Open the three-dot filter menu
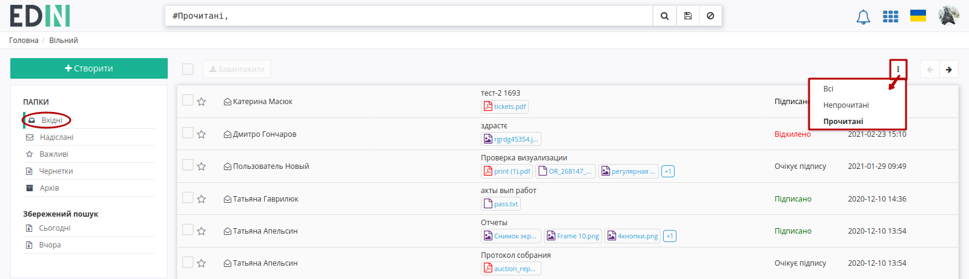969x279 pixels. pyautogui.click(x=898, y=69)
